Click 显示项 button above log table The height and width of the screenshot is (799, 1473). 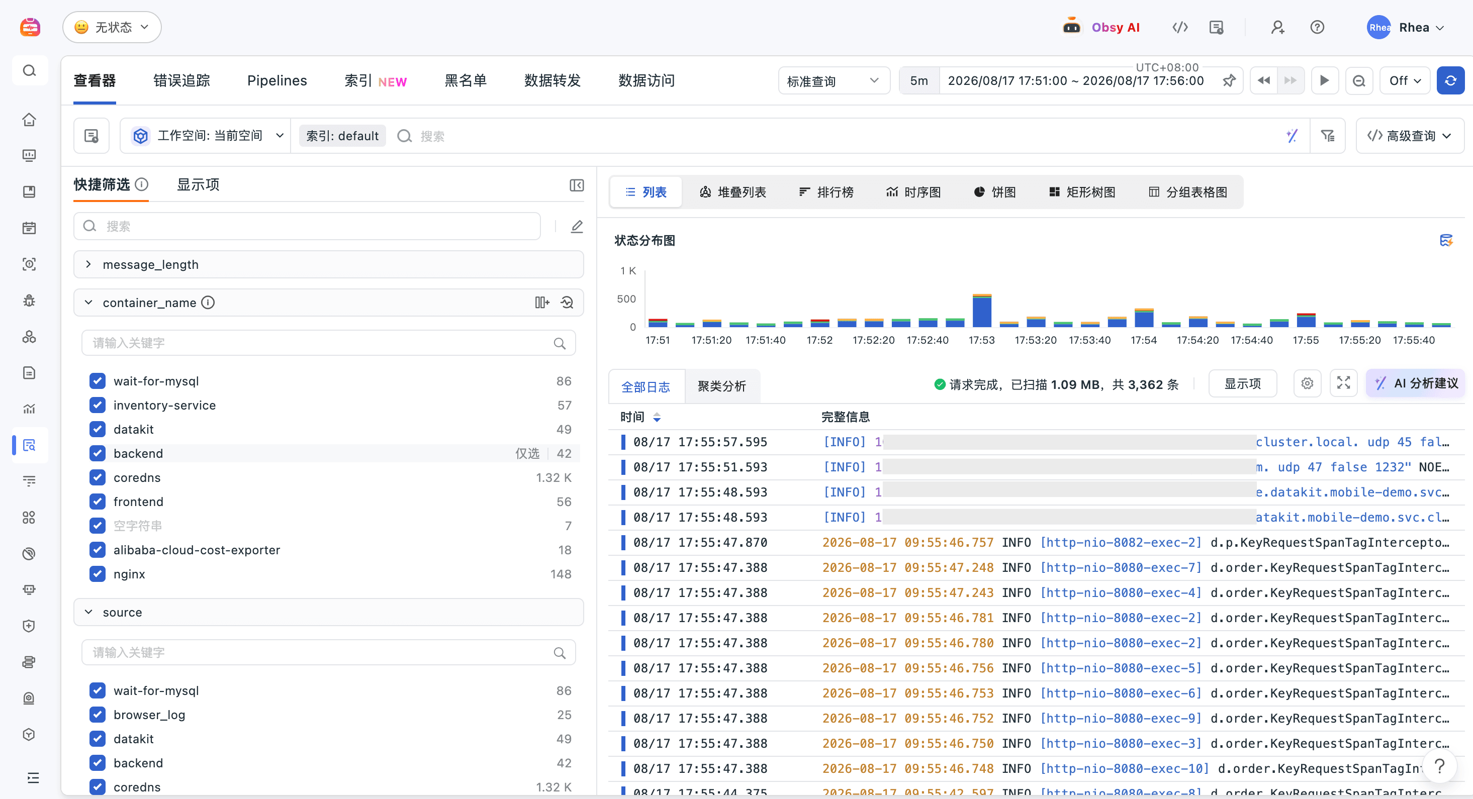pos(1243,383)
